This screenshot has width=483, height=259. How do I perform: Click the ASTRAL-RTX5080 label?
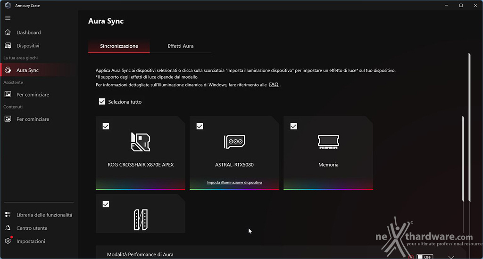point(234,165)
